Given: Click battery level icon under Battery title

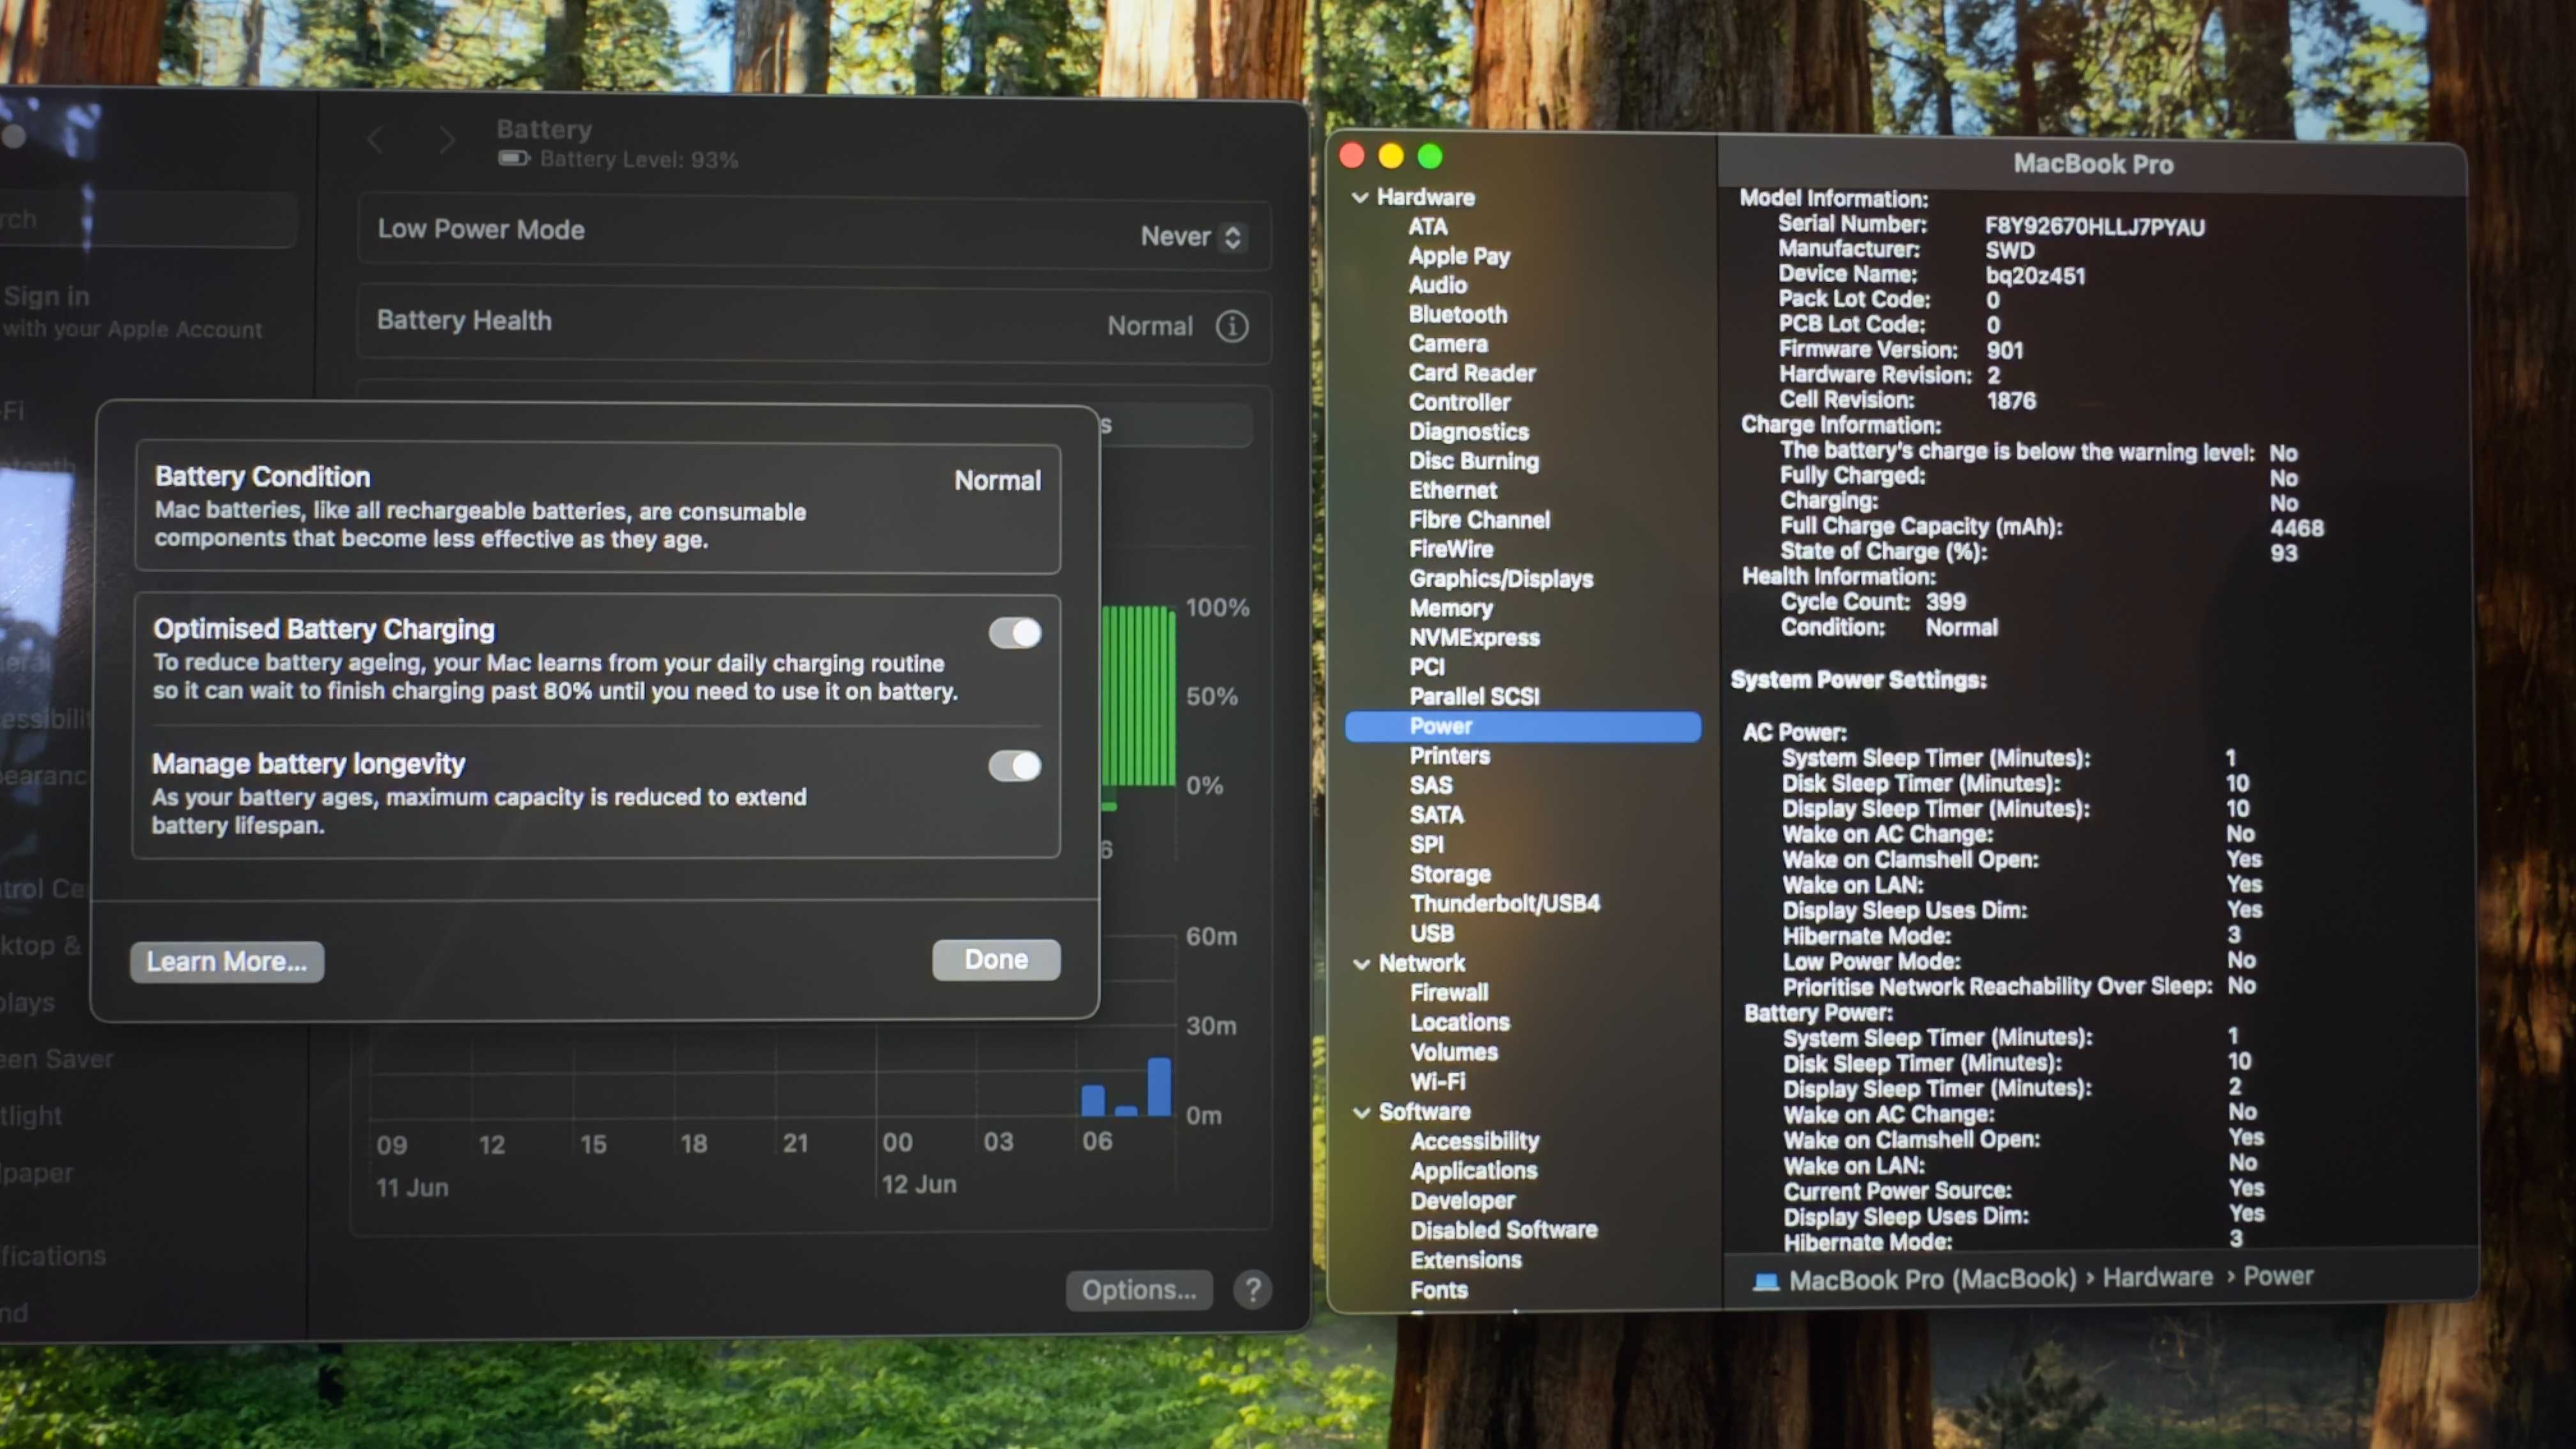Looking at the screenshot, I should (x=514, y=158).
